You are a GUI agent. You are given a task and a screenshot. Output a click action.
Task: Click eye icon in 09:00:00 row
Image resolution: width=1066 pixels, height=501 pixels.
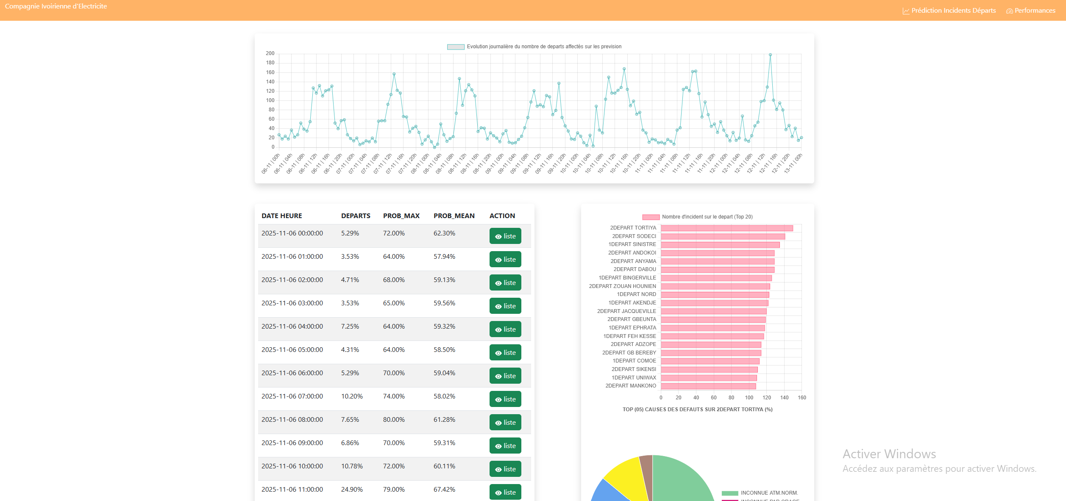tap(498, 446)
